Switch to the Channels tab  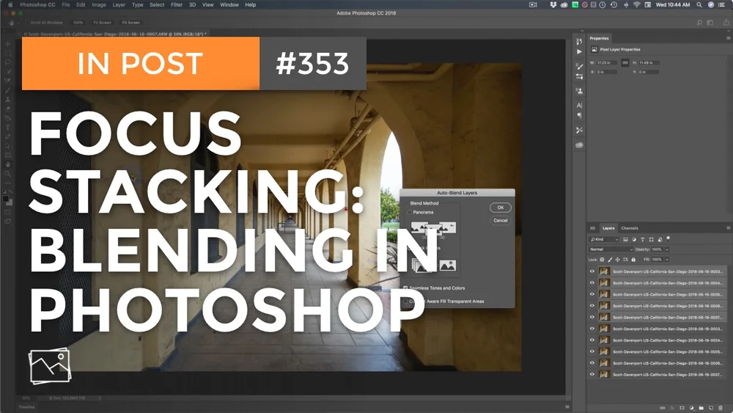[630, 228]
